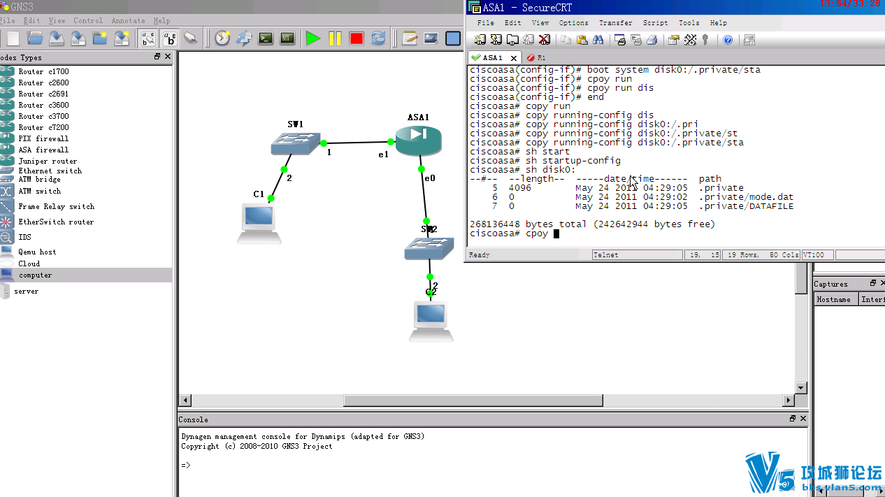Click SecureCRT blue Help icon
The height and width of the screenshot is (497, 885).
(x=728, y=40)
